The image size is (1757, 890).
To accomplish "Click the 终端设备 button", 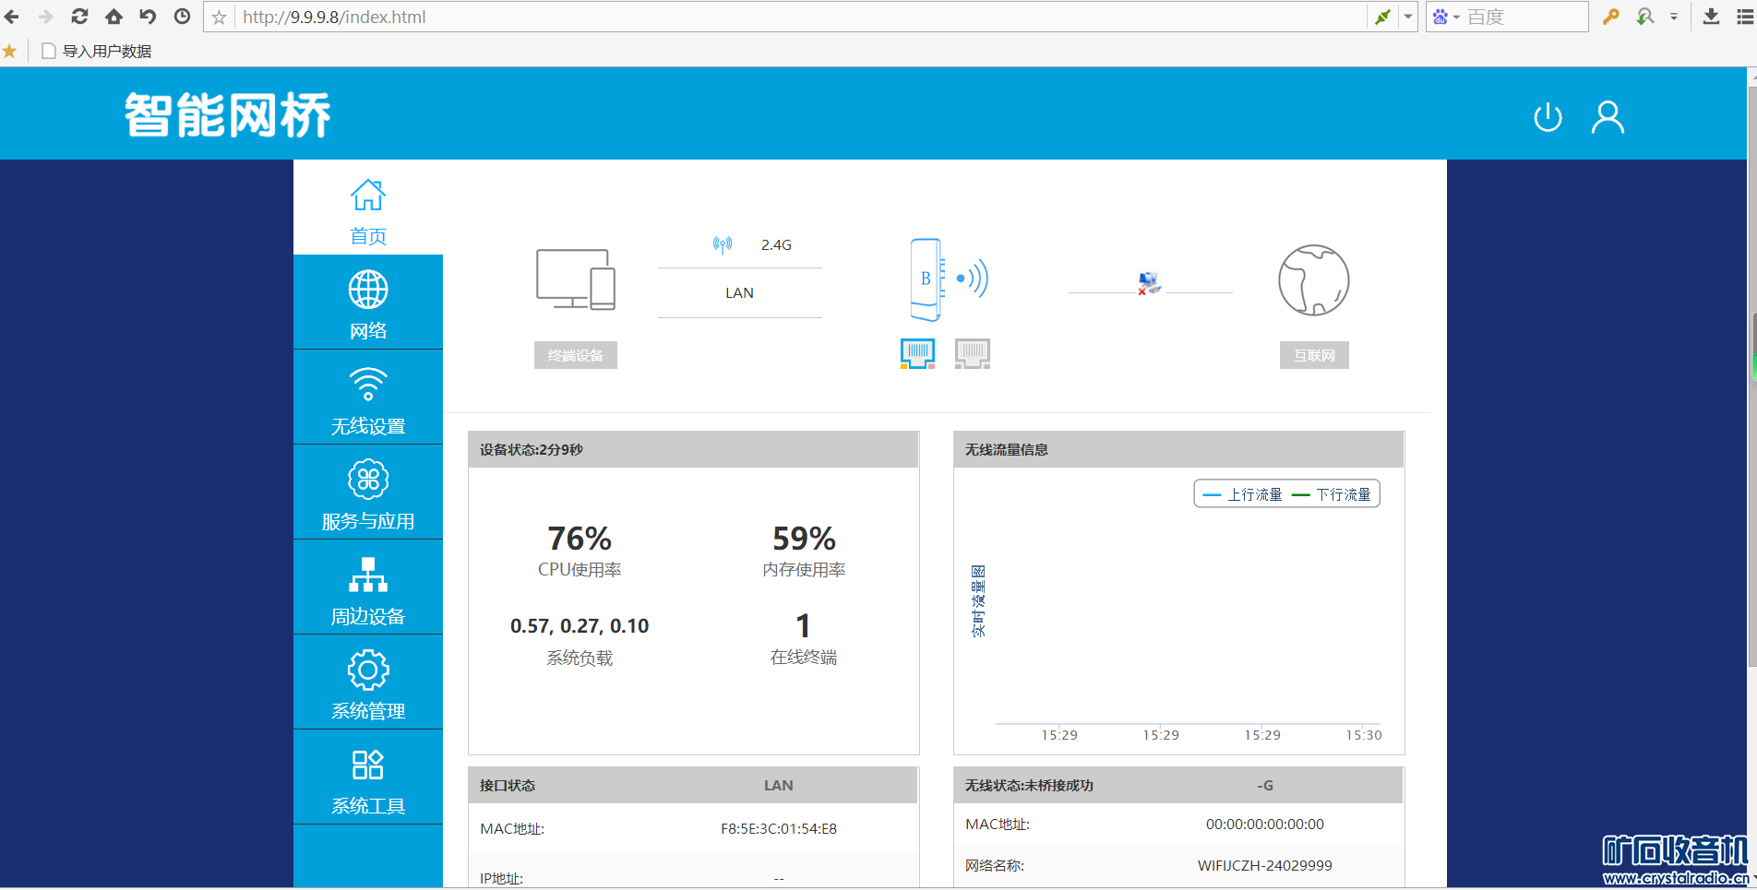I will tap(575, 355).
